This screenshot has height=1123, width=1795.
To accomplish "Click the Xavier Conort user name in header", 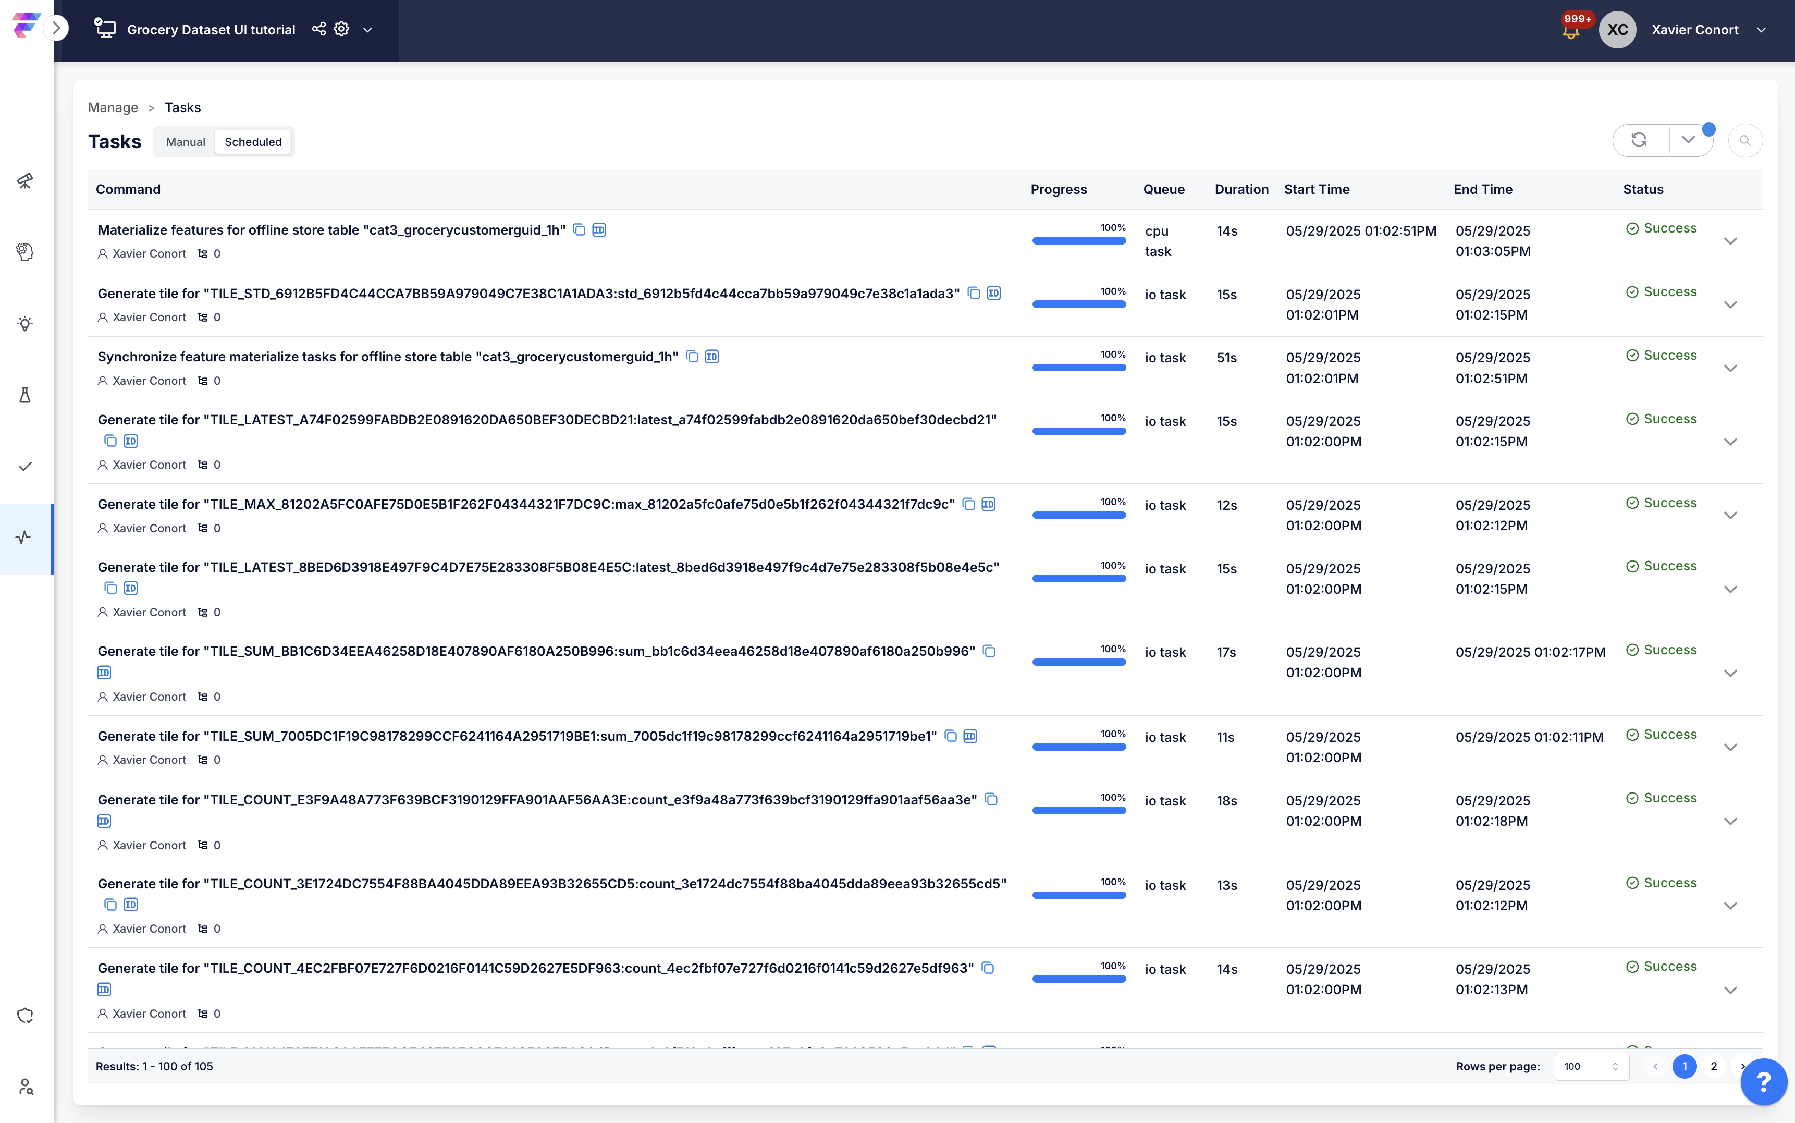I will [x=1695, y=30].
